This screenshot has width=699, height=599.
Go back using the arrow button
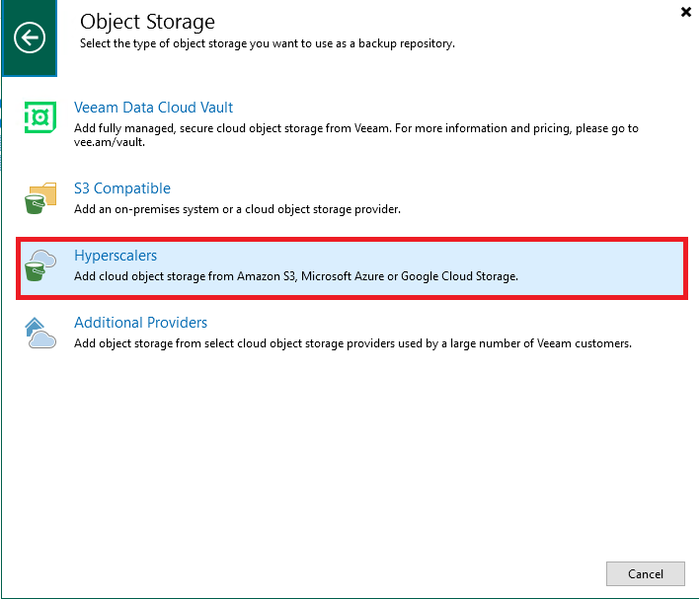(x=30, y=37)
